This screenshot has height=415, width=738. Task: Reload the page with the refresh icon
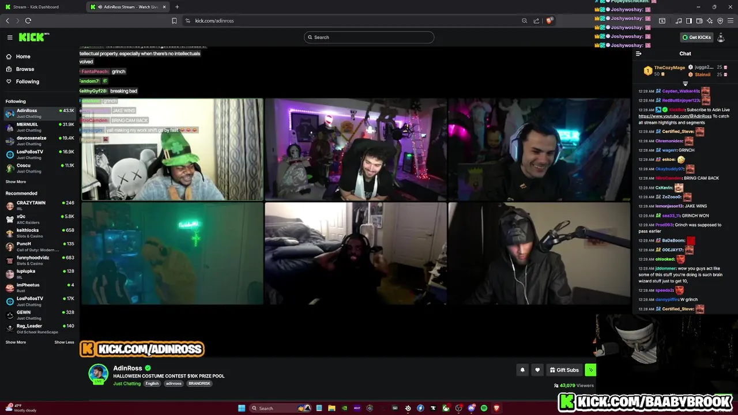point(28,21)
